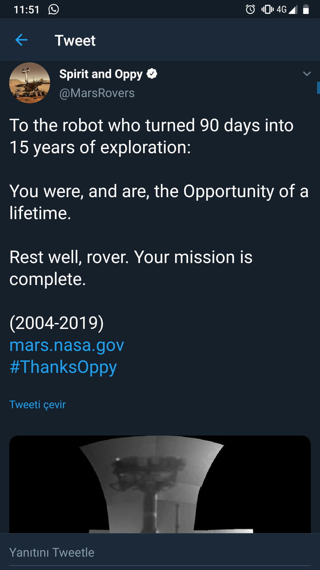The width and height of the screenshot is (320, 570).
Task: Tap the back arrow to exit the tweet
Action: pos(21,40)
